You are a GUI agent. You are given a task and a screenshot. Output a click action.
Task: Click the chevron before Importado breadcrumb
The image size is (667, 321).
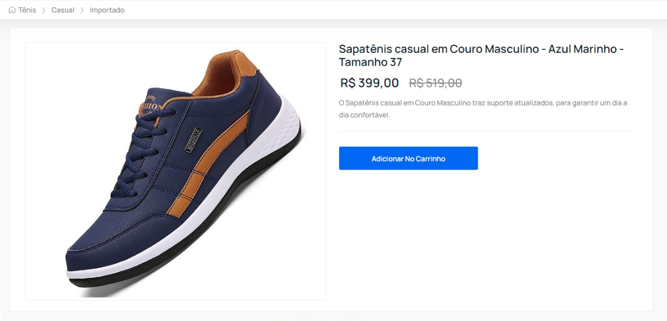[82, 10]
